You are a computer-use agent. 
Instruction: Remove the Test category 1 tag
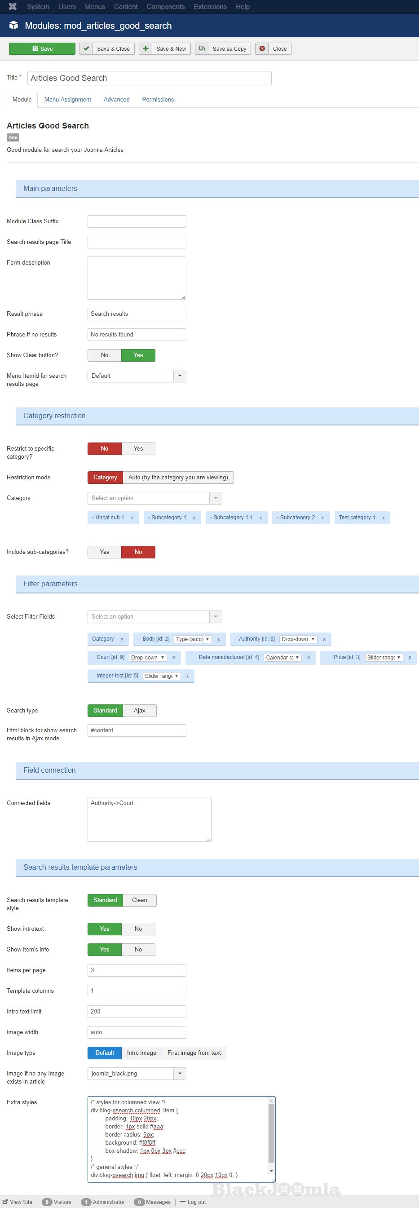click(x=384, y=518)
